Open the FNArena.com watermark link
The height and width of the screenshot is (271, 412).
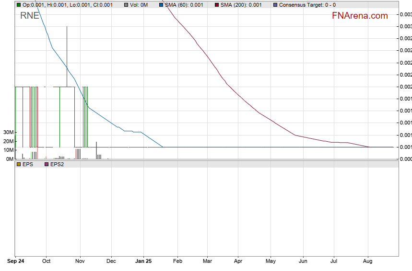click(x=360, y=16)
